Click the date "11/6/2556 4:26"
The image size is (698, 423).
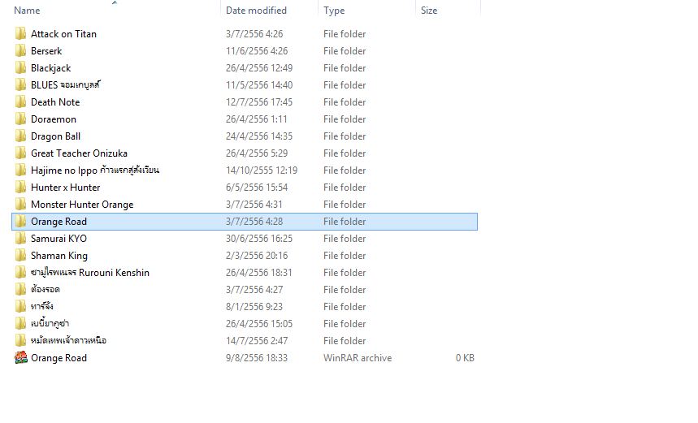pyautogui.click(x=257, y=50)
